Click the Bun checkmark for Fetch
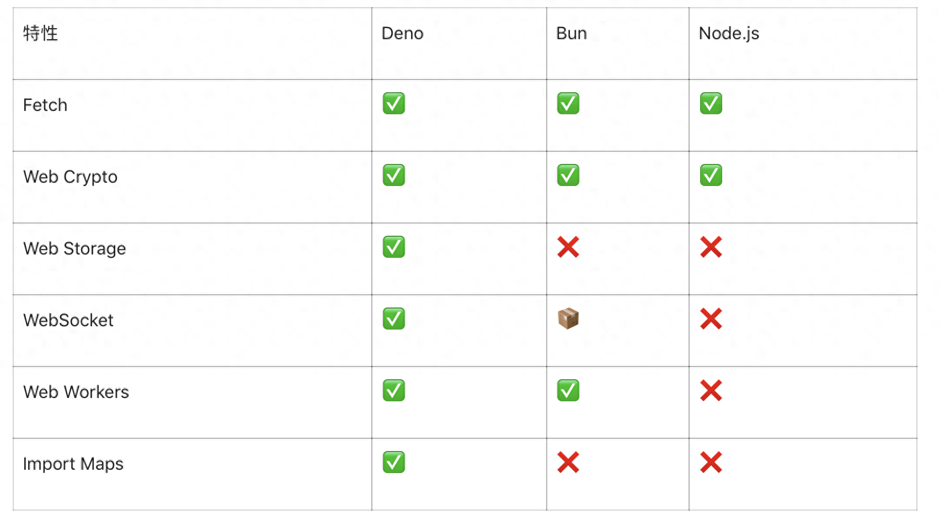The image size is (939, 520). [x=568, y=103]
